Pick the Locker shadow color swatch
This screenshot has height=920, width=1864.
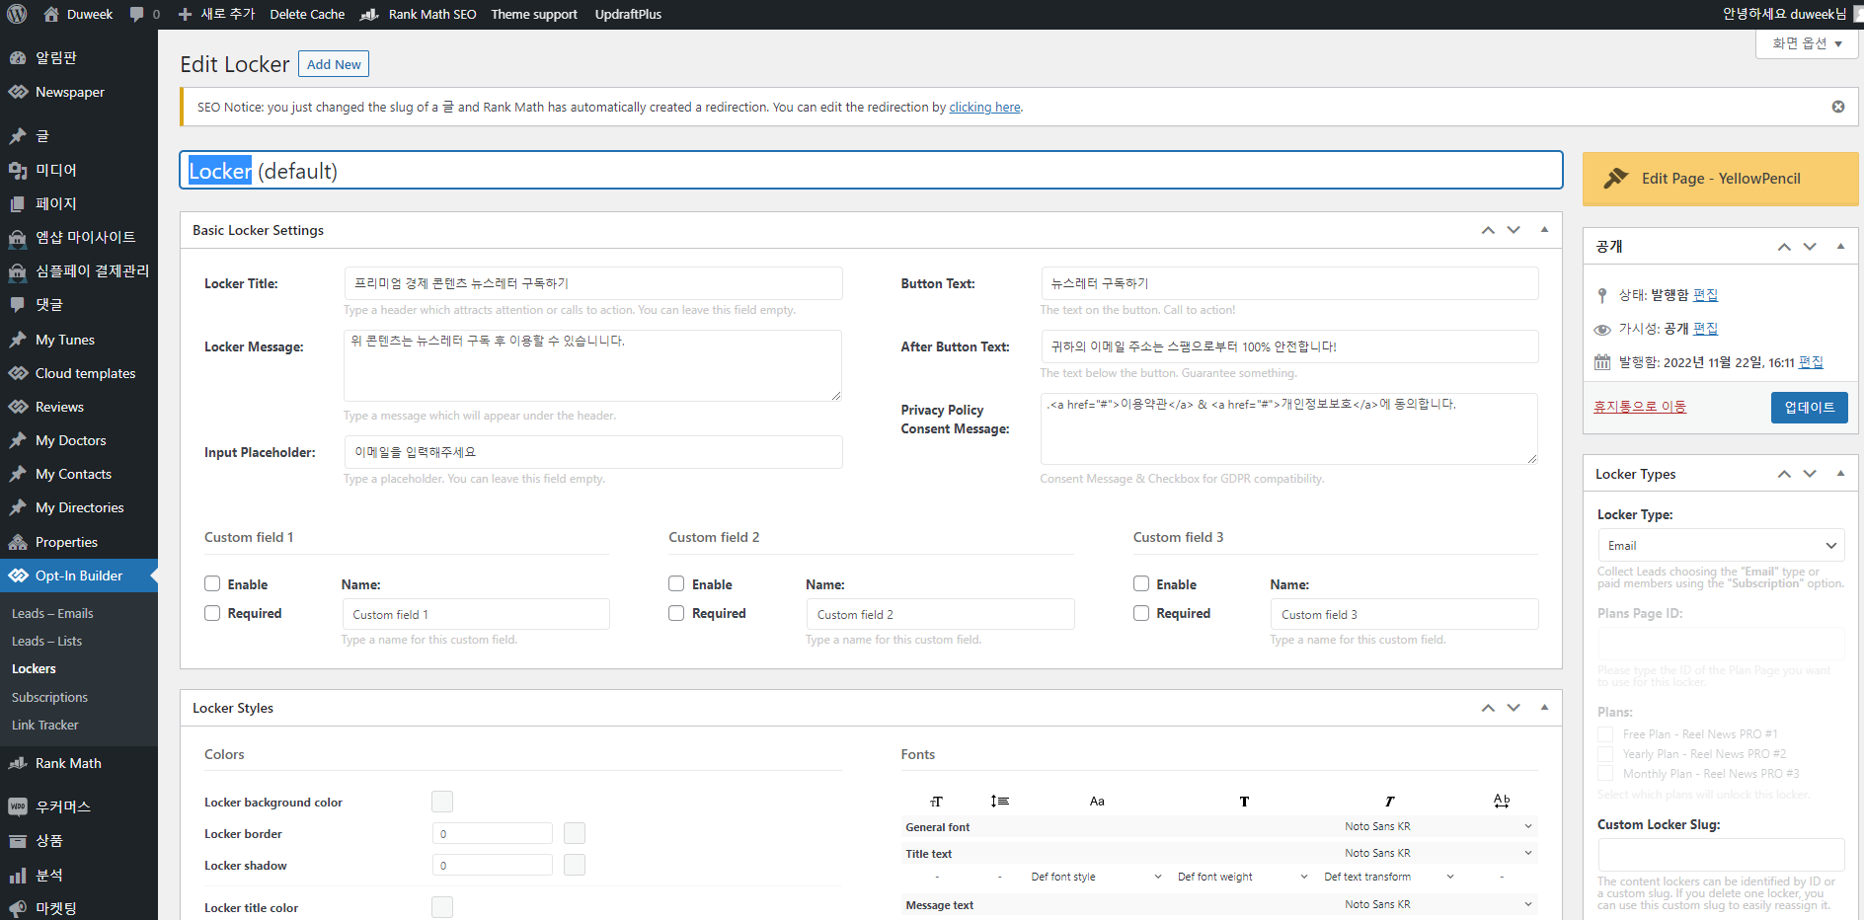pos(575,865)
